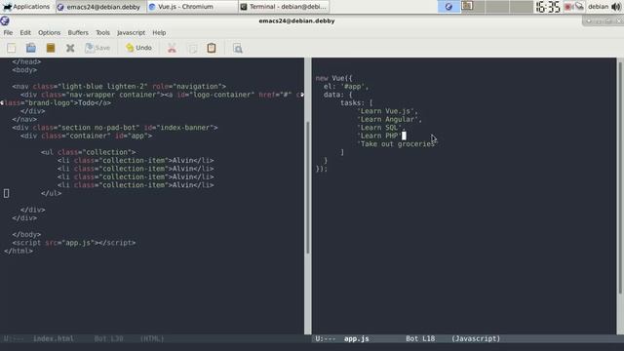624x351 pixels.
Task: Click the left pane vertical scrollbar
Action: [308, 187]
